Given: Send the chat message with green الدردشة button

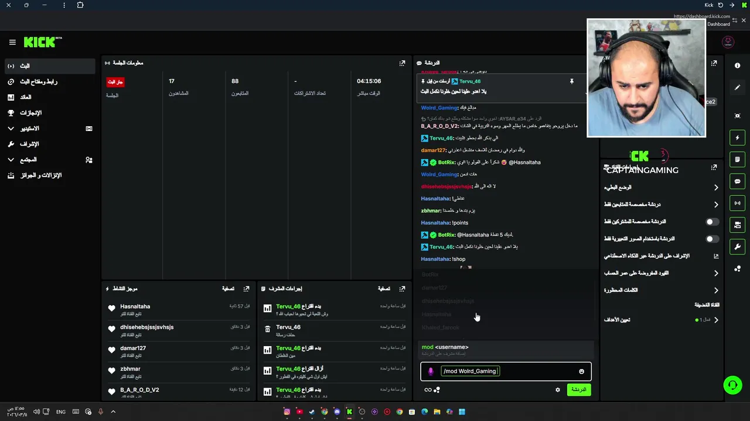Looking at the screenshot, I should pos(579,390).
